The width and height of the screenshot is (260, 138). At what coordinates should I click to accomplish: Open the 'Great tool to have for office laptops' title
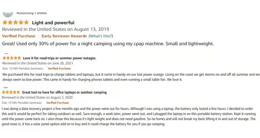click(64, 92)
